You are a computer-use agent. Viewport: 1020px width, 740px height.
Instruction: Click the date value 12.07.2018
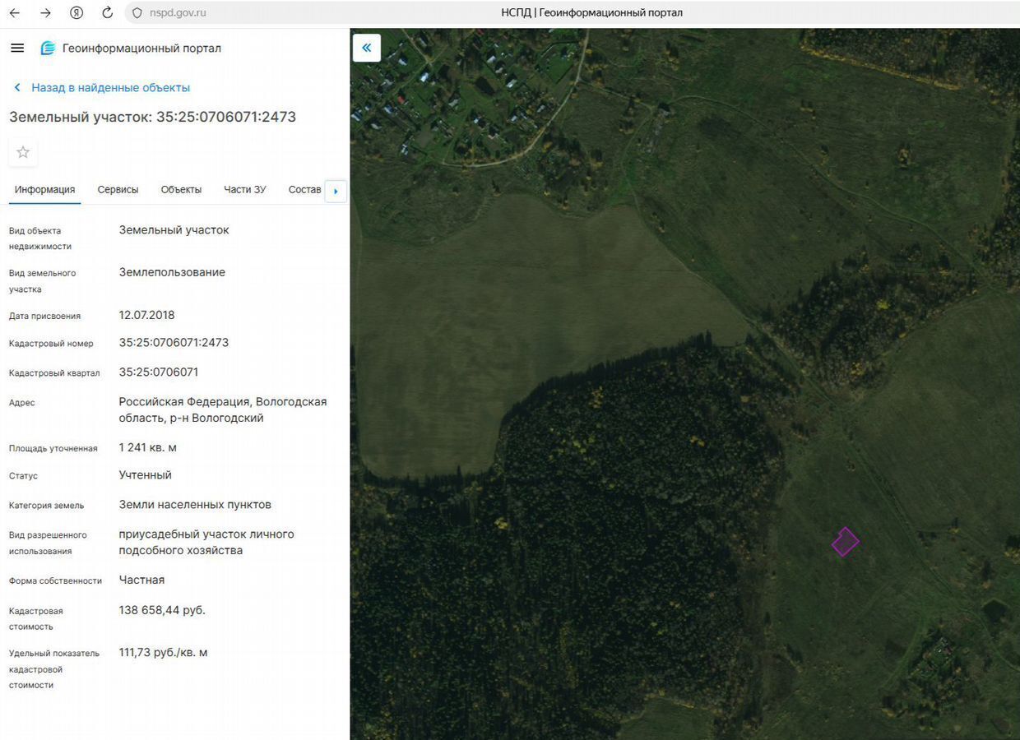click(x=146, y=315)
